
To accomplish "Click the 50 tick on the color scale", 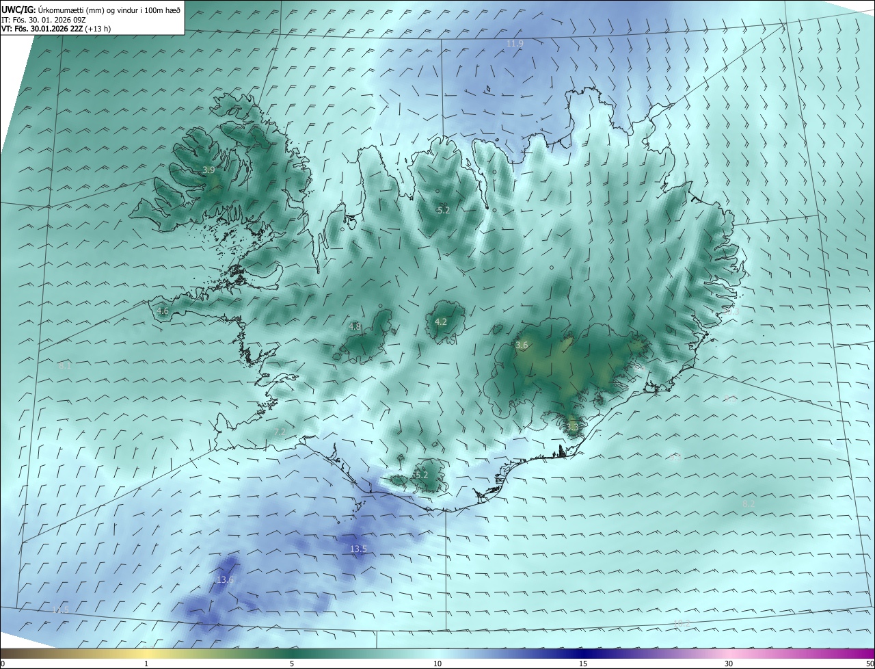I will tap(870, 664).
